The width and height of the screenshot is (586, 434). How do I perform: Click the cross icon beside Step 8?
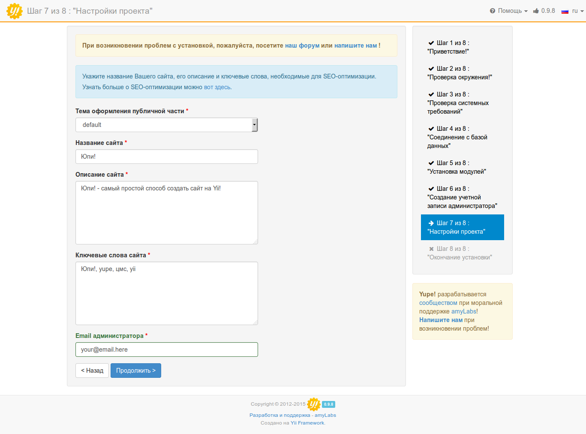(x=431, y=249)
